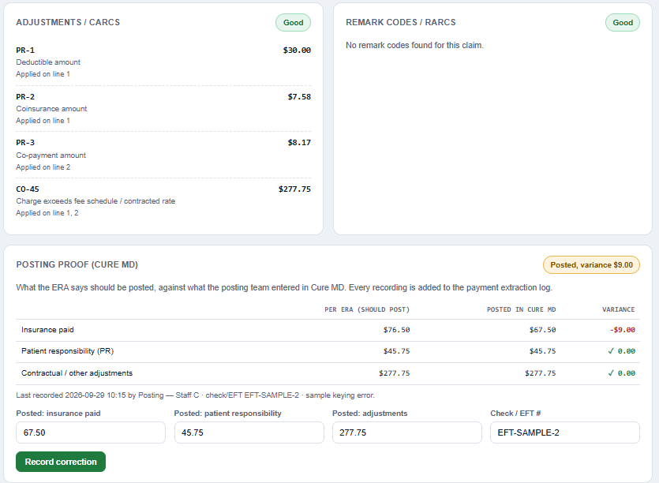Click Charge exceeds fee schedule description

click(x=95, y=201)
